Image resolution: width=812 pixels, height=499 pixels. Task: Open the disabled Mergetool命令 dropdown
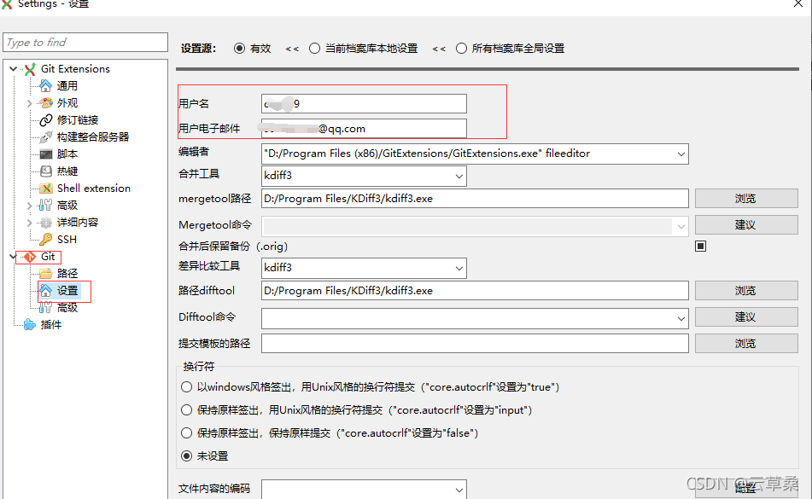pos(681,226)
